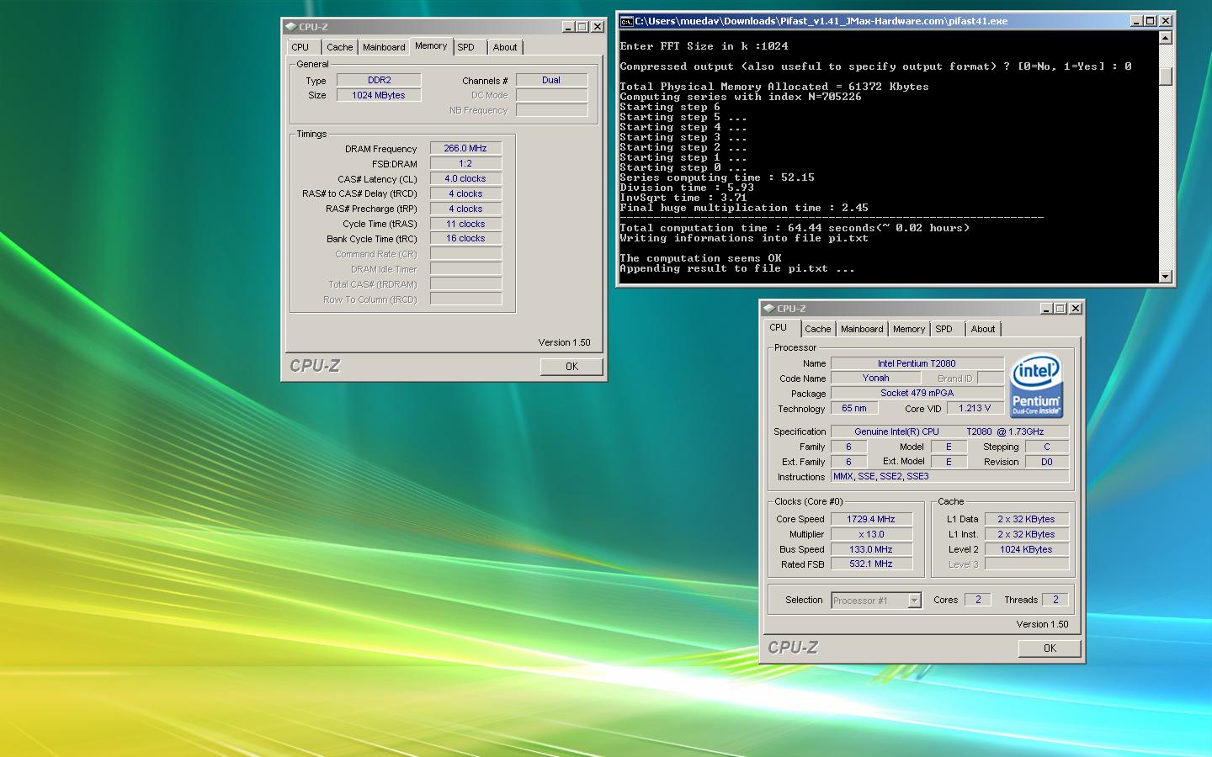Click console line The computation seems OK

700,258
